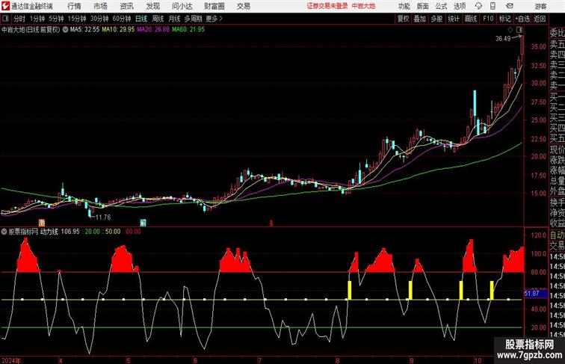
Task: Click the MA5: 32.55 label
Action: [x=84, y=30]
